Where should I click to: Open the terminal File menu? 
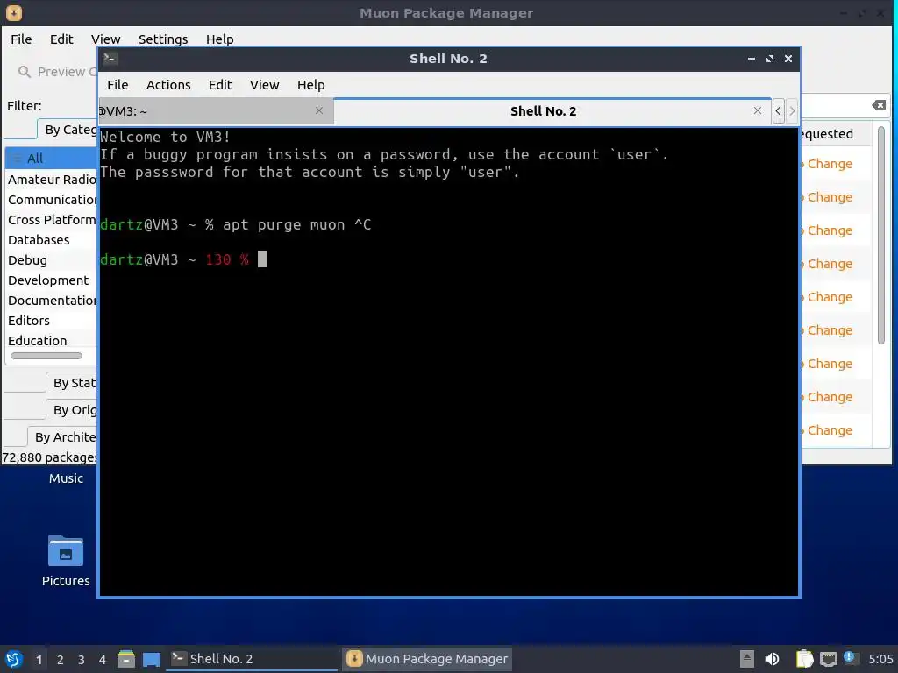pos(118,85)
